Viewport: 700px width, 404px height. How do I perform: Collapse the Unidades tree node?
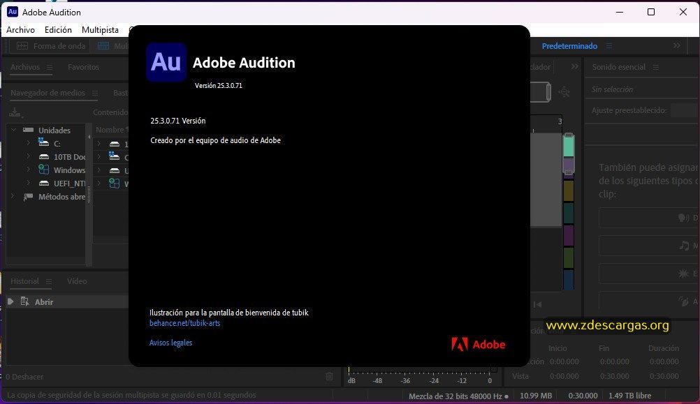point(13,130)
